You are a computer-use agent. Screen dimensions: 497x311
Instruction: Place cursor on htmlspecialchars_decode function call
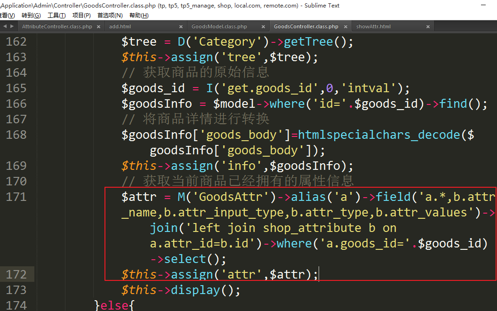(x=379, y=135)
